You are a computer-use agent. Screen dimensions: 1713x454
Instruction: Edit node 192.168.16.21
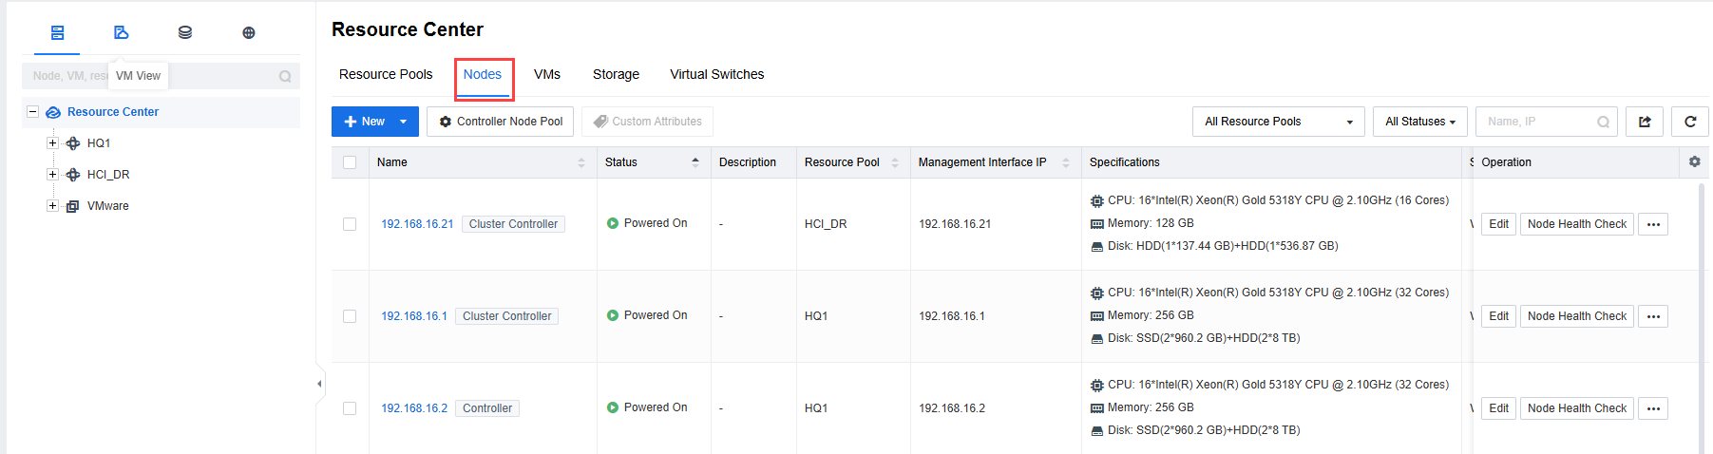point(1498,224)
